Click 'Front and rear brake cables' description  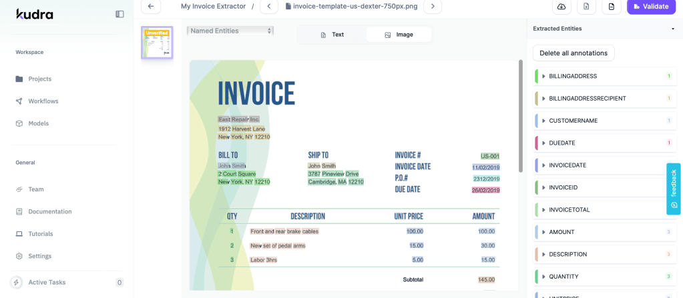tap(284, 231)
